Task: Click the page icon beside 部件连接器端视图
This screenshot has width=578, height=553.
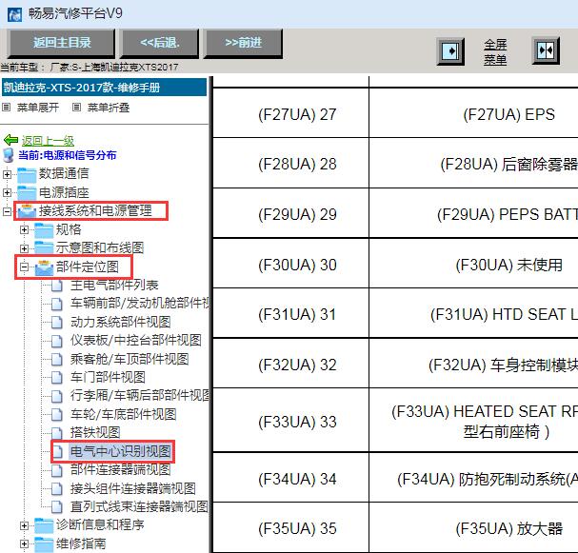Action: pos(57,470)
